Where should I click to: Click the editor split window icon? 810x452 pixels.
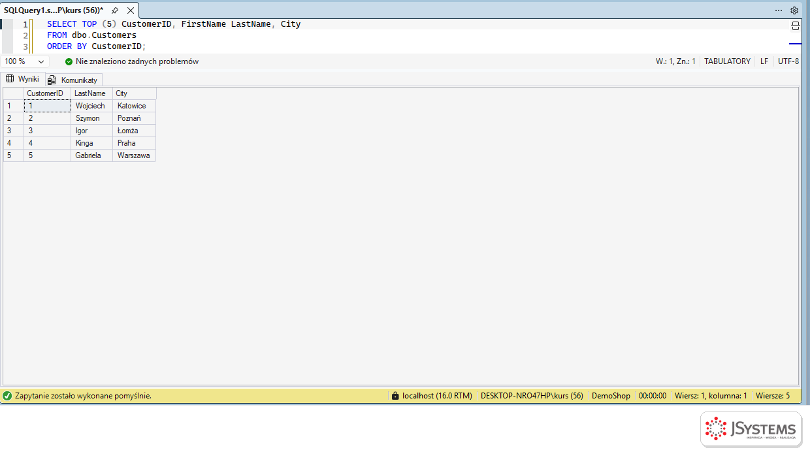pyautogui.click(x=795, y=26)
